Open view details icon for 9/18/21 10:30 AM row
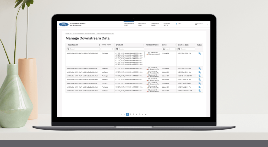Screen dimensions: 268x147 click(199, 91)
